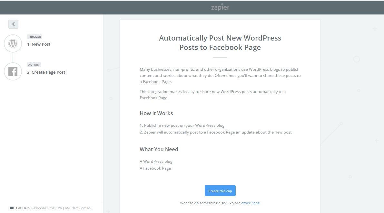
Task: Open the Facebook 'f' logo circle
Action: (13, 71)
